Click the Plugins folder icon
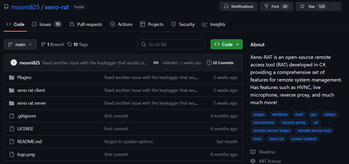The image size is (349, 164). (11, 77)
